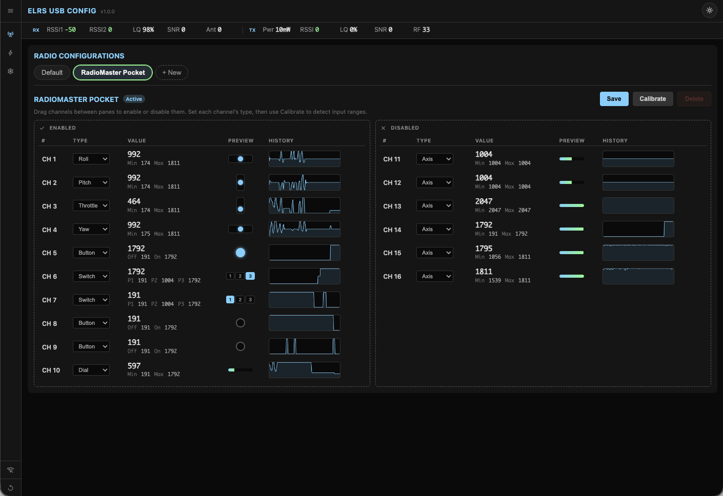723x496 pixels.
Task: Select the RF signal icon in the sidebar
Action: pos(10,34)
